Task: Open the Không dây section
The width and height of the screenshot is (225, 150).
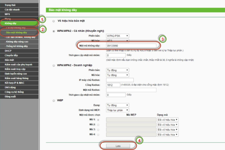Action: point(19,23)
